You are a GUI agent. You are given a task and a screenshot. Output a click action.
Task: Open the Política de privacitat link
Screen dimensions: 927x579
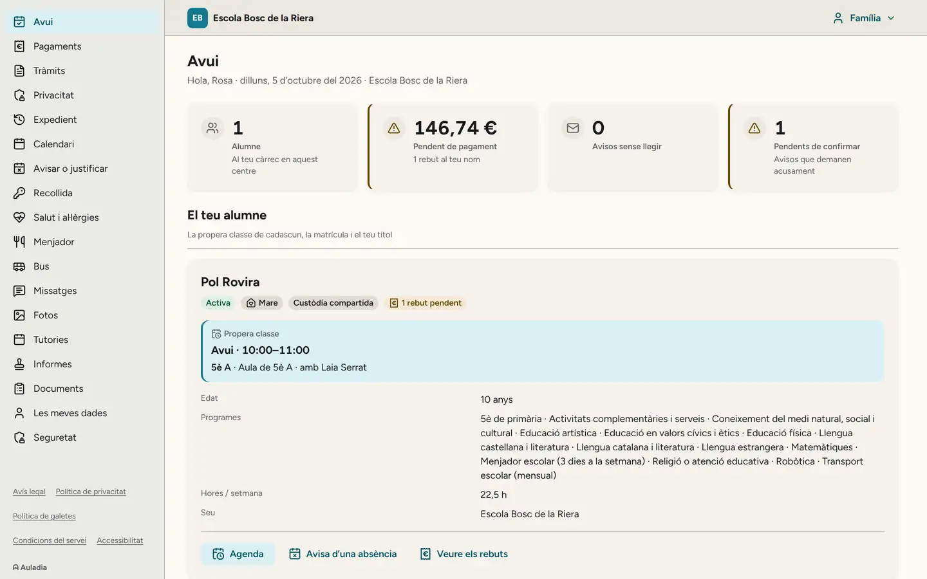91,492
